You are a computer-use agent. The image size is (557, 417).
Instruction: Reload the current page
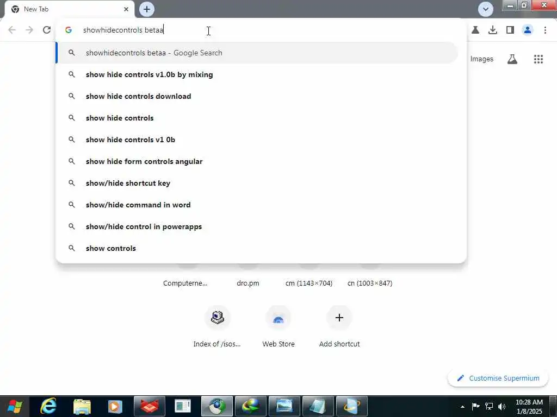click(x=47, y=30)
